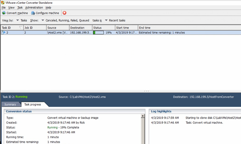Switch to the Summary tab
Viewport: 241px width, 144px height.
[x=10, y=105]
